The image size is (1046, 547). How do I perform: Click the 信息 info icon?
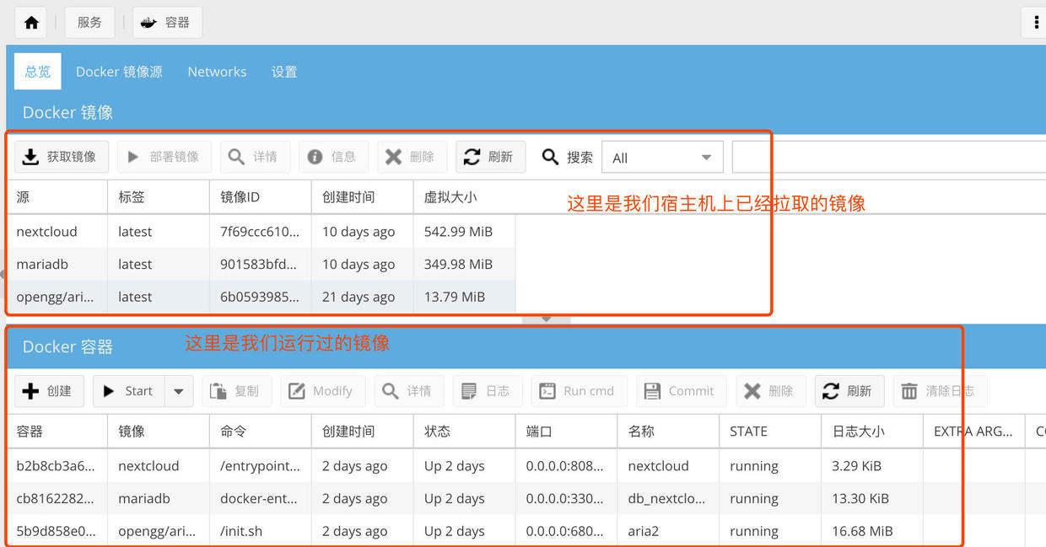tap(315, 157)
